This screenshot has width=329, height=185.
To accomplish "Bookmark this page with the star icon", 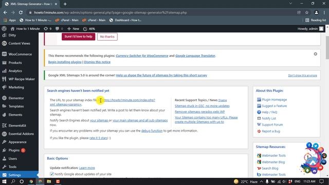I will [307, 12].
